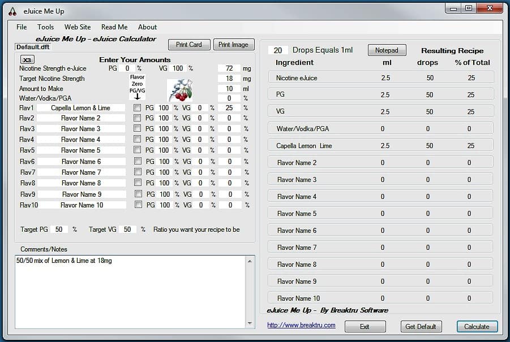Tick the Flav6 zero PG/VG checkbox
This screenshot has height=342, width=510.
(x=138, y=161)
